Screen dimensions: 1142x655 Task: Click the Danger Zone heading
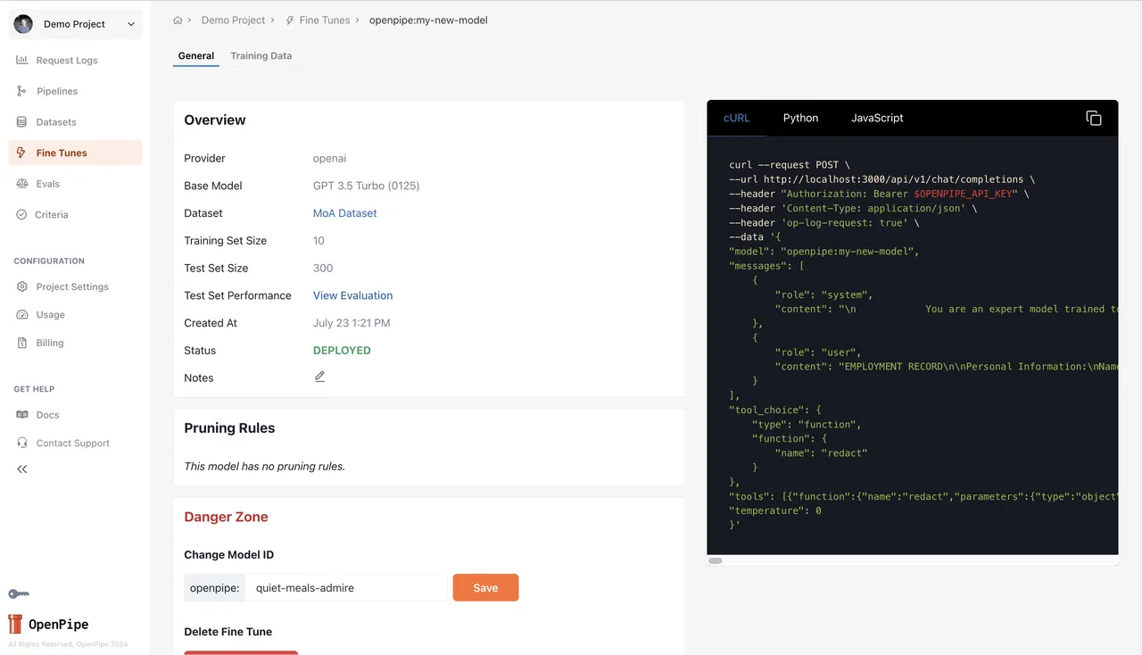tap(226, 517)
